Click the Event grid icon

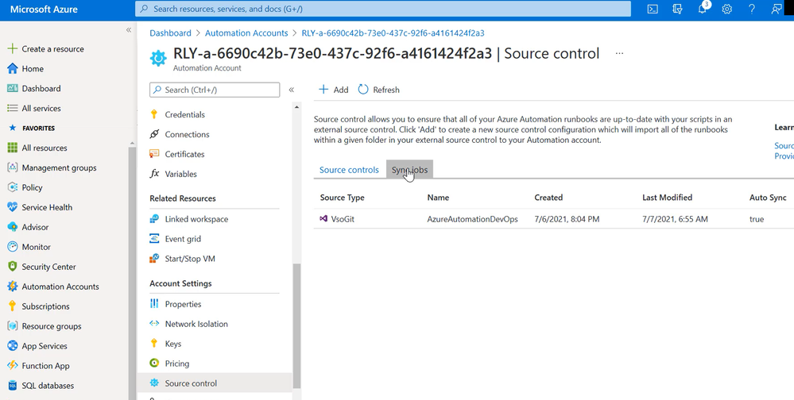(x=154, y=239)
